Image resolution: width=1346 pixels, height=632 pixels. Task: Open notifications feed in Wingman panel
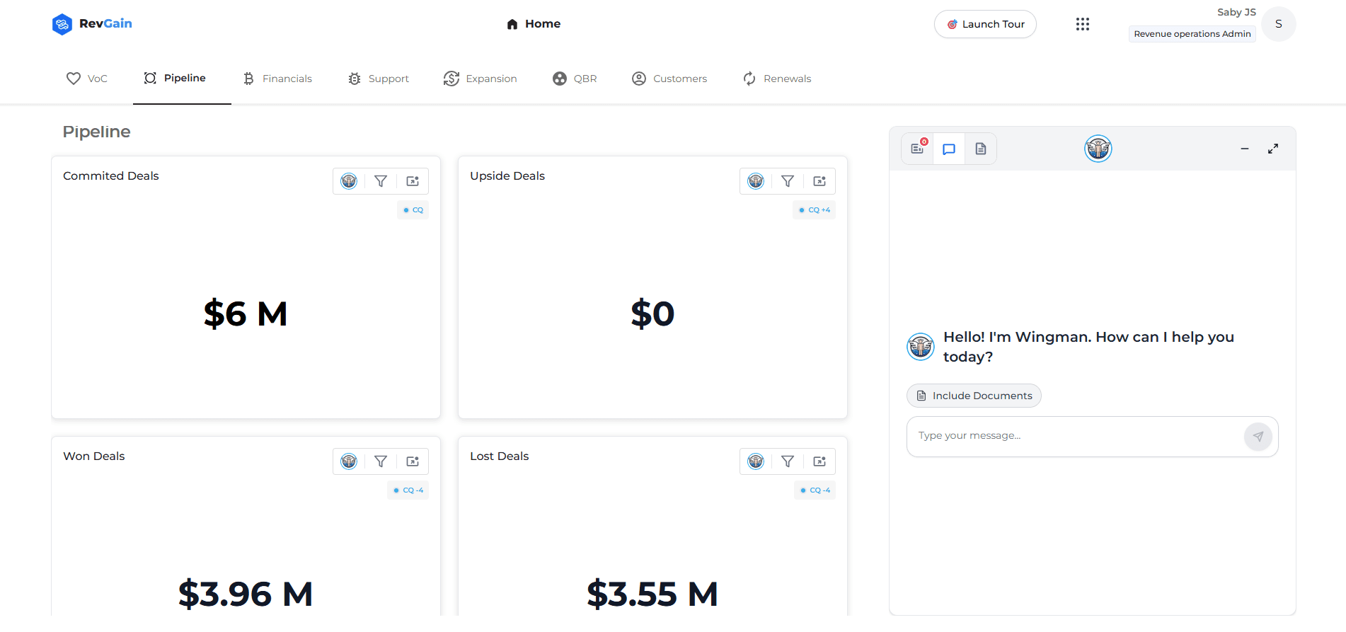918,149
